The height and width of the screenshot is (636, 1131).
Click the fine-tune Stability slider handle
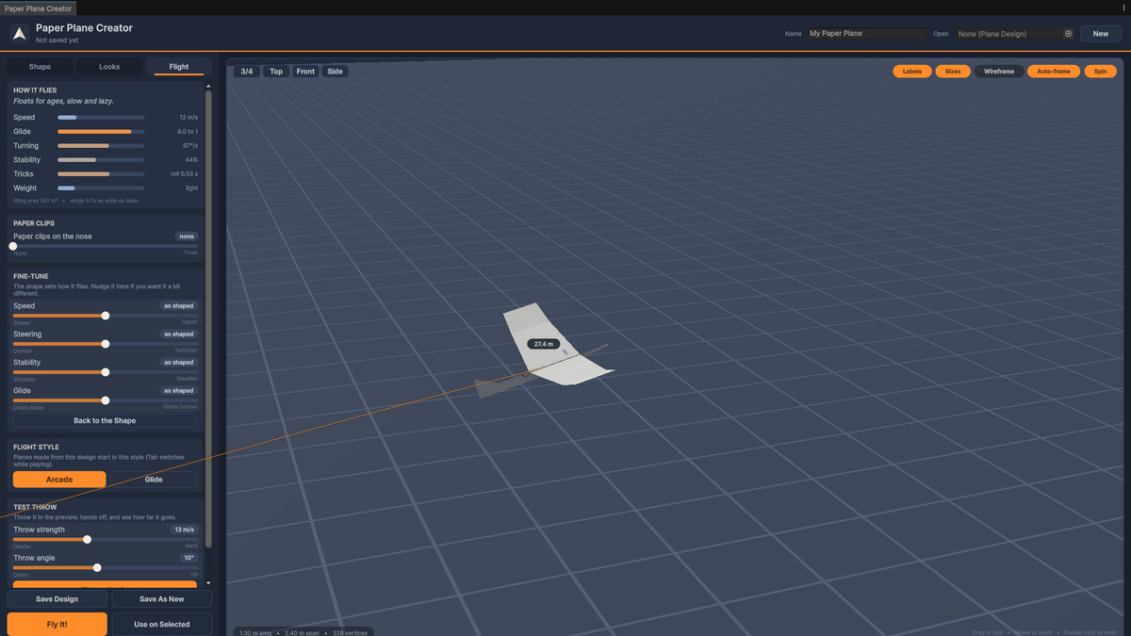tap(106, 372)
